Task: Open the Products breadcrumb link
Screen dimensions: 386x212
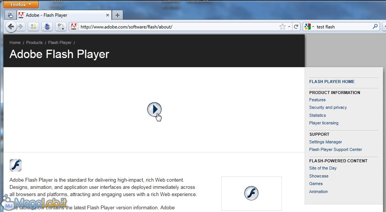Action: coord(34,42)
